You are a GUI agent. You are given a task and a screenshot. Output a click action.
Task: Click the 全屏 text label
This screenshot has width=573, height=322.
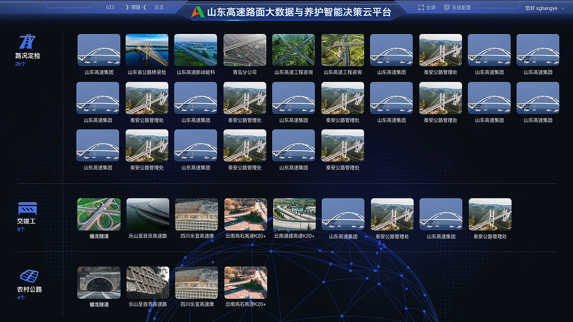(x=431, y=8)
